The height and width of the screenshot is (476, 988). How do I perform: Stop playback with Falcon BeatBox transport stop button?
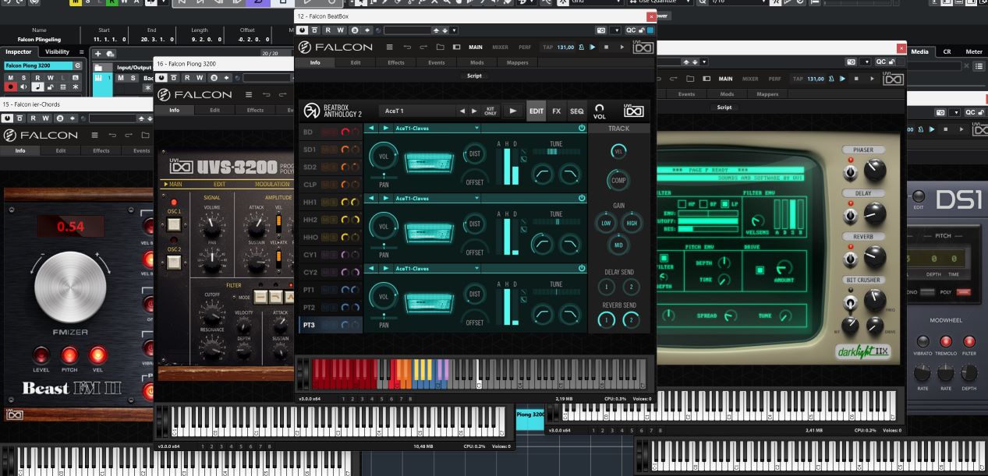pyautogui.click(x=607, y=47)
